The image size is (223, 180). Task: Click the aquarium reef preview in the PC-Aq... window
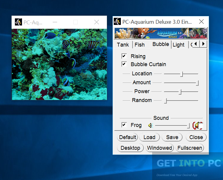point(59,64)
